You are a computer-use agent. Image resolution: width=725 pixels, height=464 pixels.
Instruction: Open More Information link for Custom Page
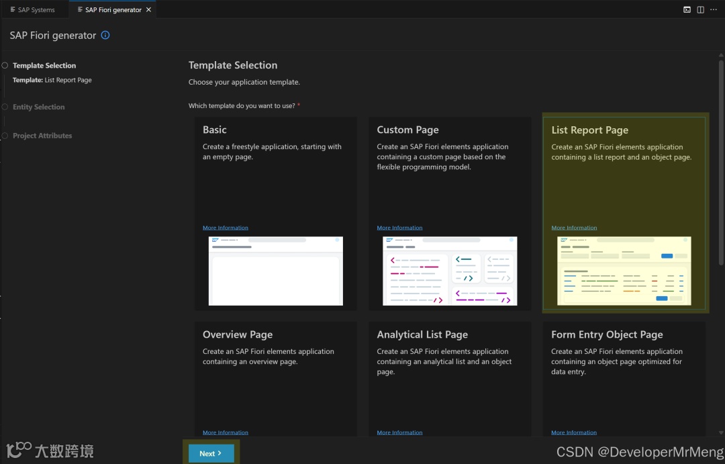point(399,228)
